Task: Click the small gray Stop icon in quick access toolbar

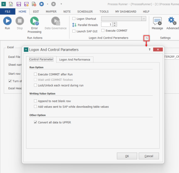Action: pos(53,4)
